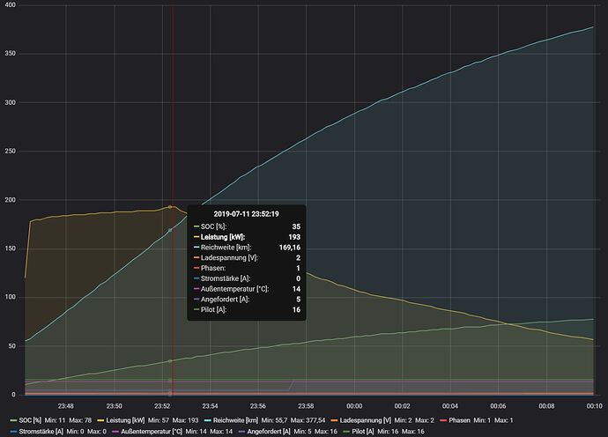Screen dimensions: 608x437
Task: Toggle the SOC [%] series in legend
Action: [30, 420]
